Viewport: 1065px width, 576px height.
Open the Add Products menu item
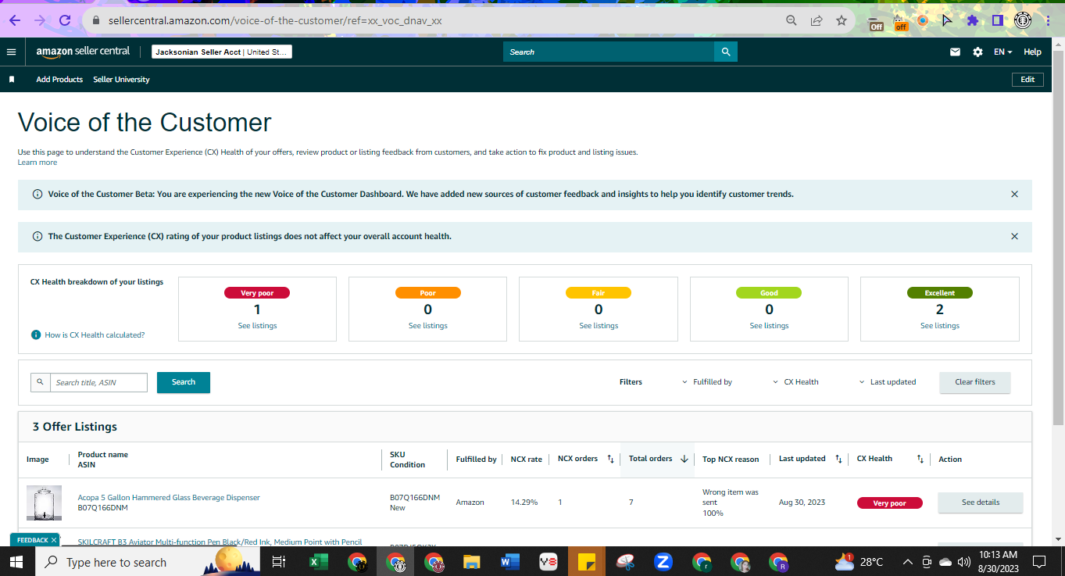[59, 80]
